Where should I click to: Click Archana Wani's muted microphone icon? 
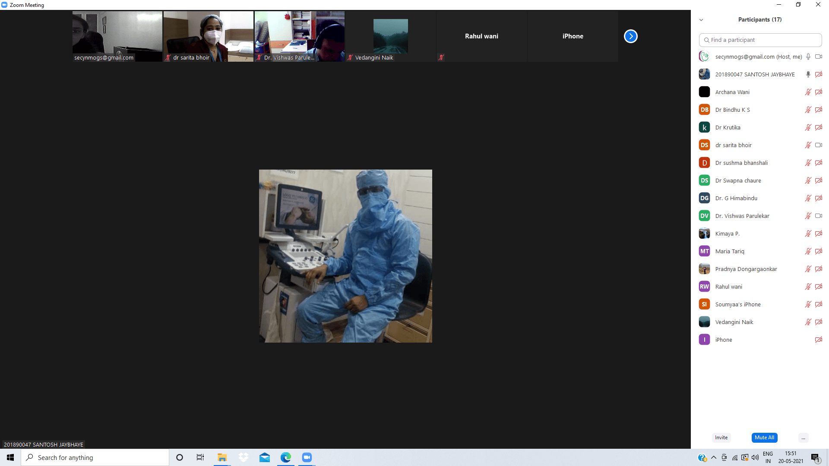(x=808, y=92)
